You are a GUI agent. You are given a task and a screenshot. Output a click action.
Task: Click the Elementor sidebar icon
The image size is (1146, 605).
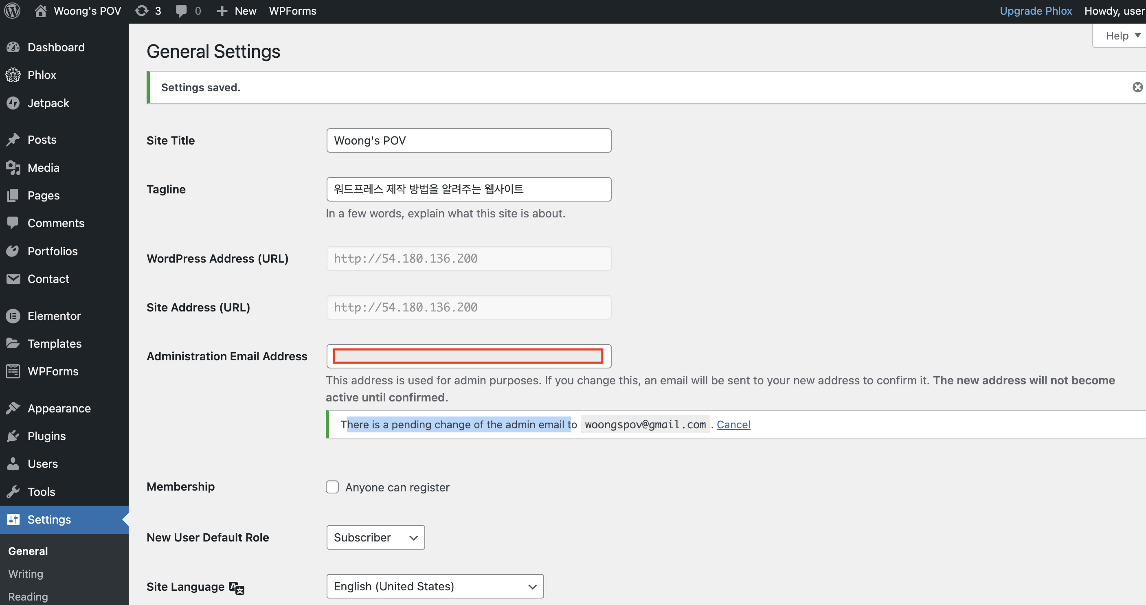pyautogui.click(x=13, y=316)
